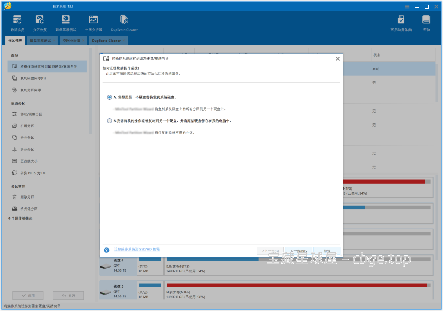The image size is (443, 311).
Task: Switch to the 空间分析器 tab
Action: coord(72,40)
